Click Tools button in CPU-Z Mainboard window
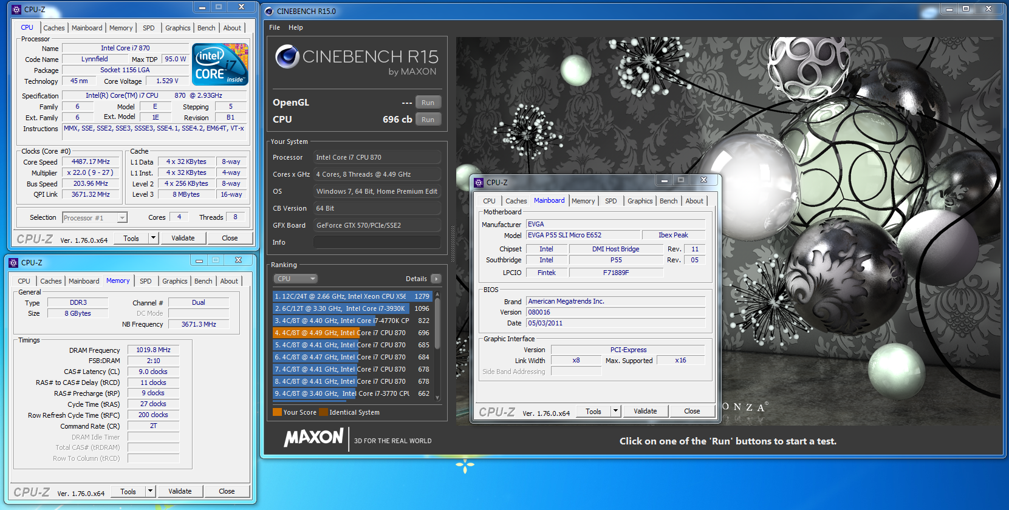1009x510 pixels. (x=593, y=411)
